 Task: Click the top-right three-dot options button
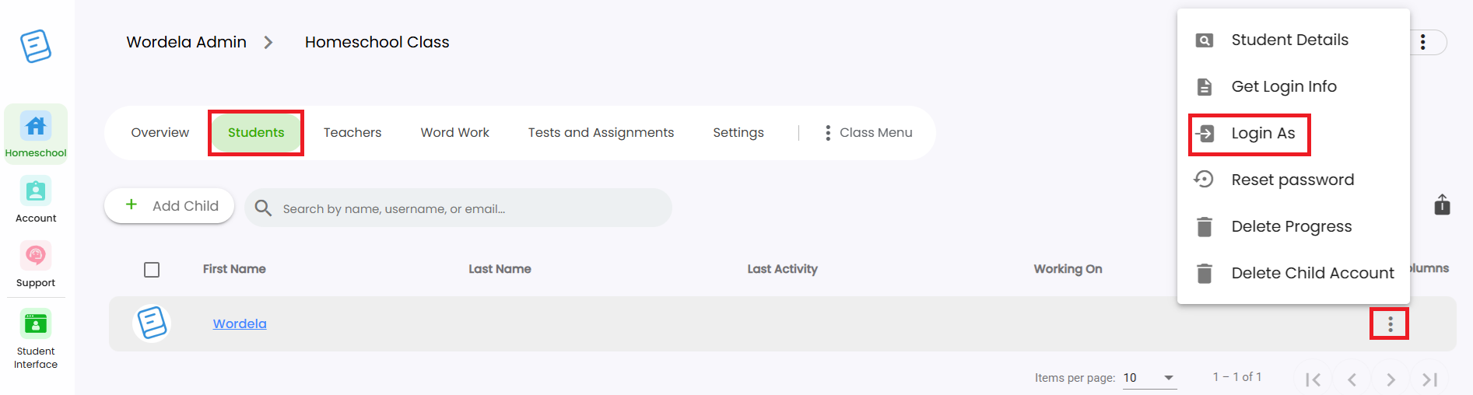pos(1423,42)
